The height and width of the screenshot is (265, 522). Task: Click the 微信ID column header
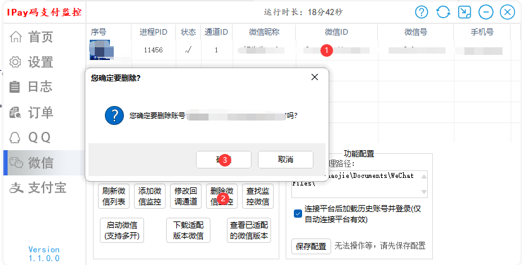coord(337,32)
